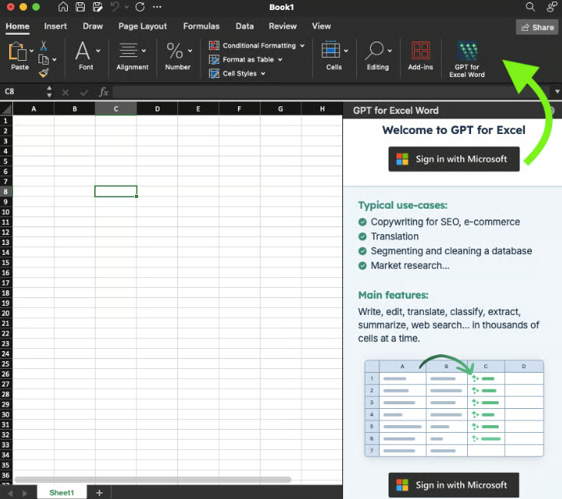The image size is (562, 499).
Task: Click the Home icon in title bar
Action: pos(63,7)
